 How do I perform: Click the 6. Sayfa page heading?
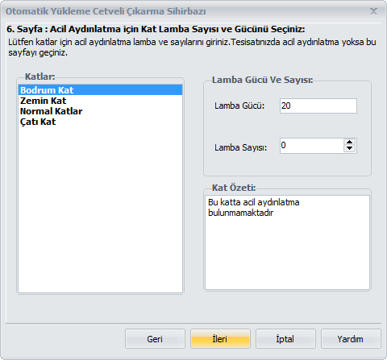(x=156, y=29)
